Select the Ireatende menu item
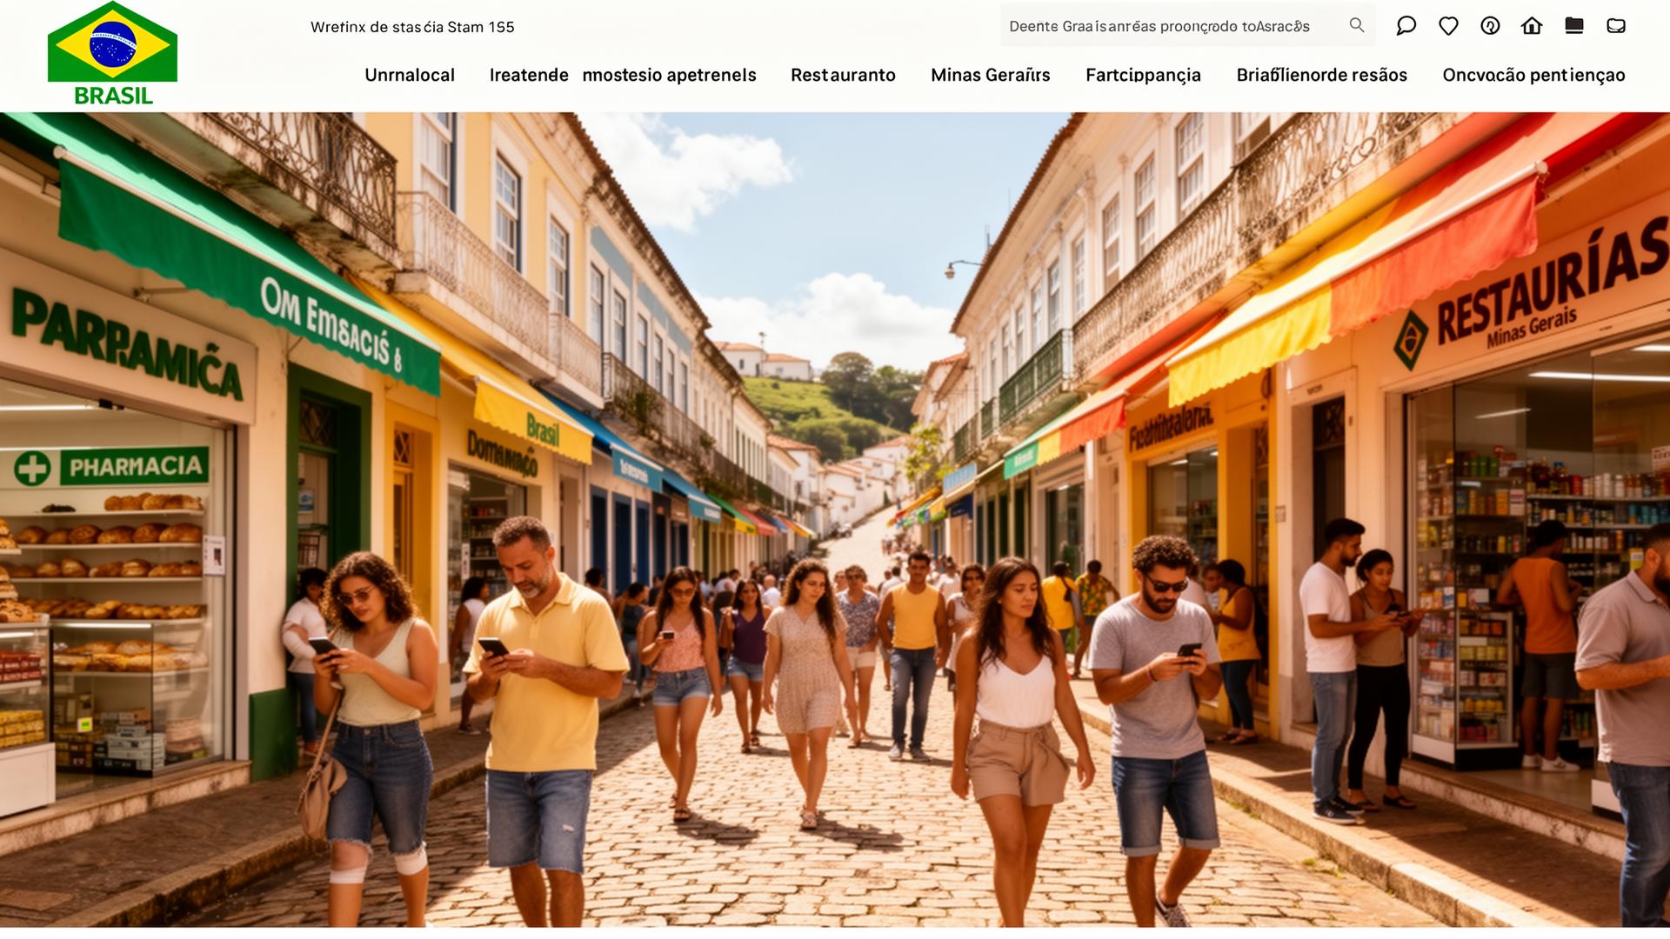The image size is (1670, 939). (x=529, y=75)
